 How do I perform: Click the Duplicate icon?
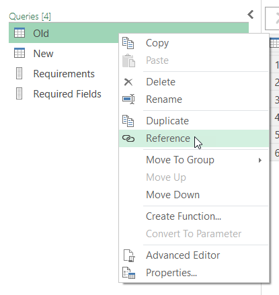pos(128,121)
